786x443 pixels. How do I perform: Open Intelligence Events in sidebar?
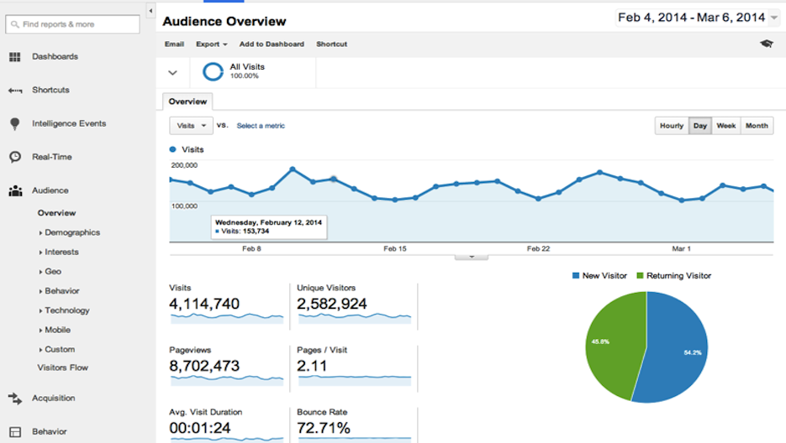[x=69, y=123]
